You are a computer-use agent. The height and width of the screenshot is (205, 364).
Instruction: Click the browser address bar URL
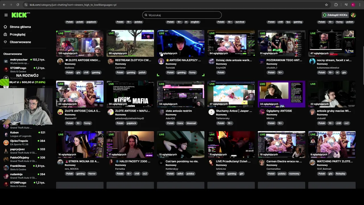point(73,5)
